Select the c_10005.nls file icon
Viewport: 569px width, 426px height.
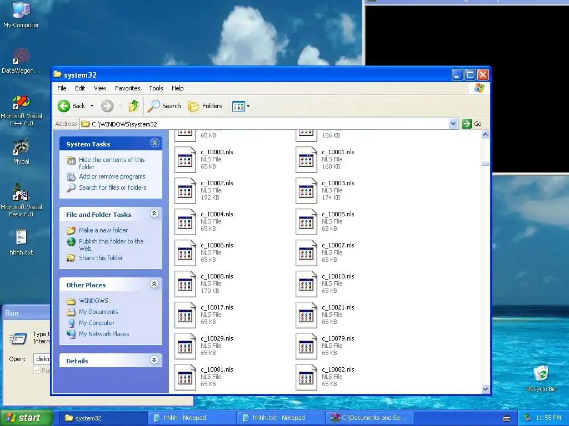pos(306,222)
